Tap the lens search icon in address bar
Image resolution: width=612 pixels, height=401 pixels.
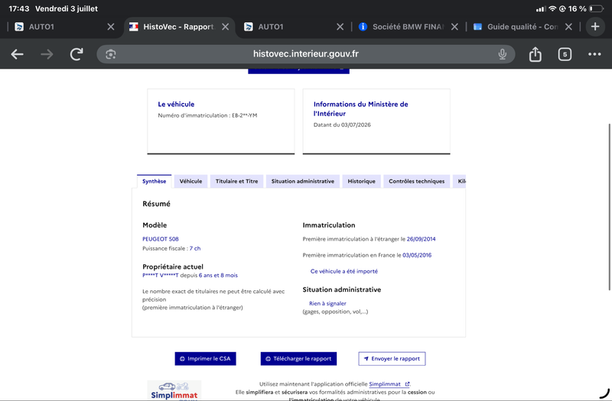tap(110, 54)
